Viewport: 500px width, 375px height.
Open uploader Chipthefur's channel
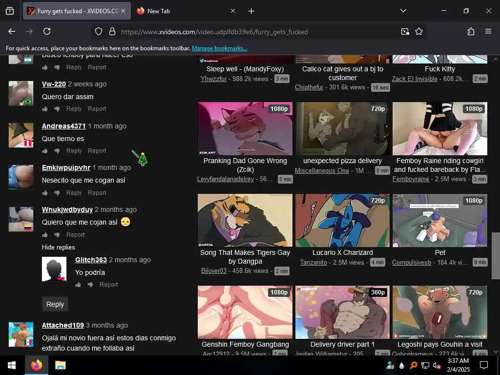pos(309,87)
